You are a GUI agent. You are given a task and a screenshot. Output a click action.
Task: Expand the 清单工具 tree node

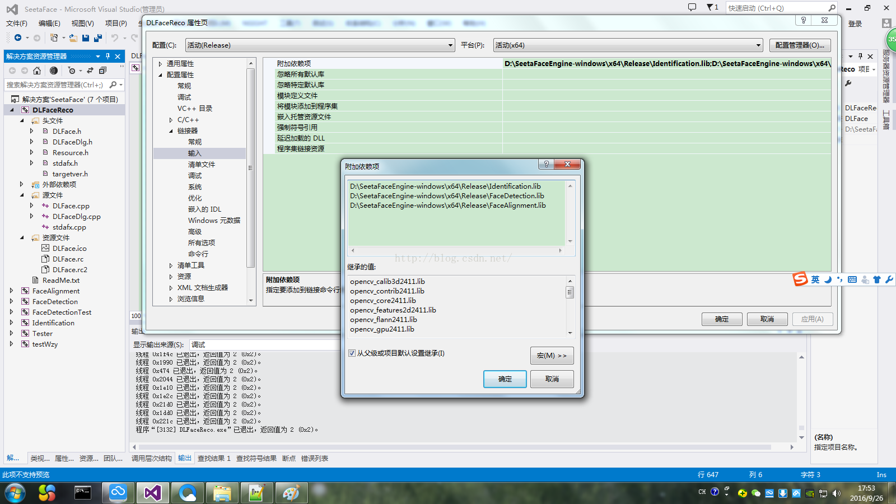click(171, 265)
